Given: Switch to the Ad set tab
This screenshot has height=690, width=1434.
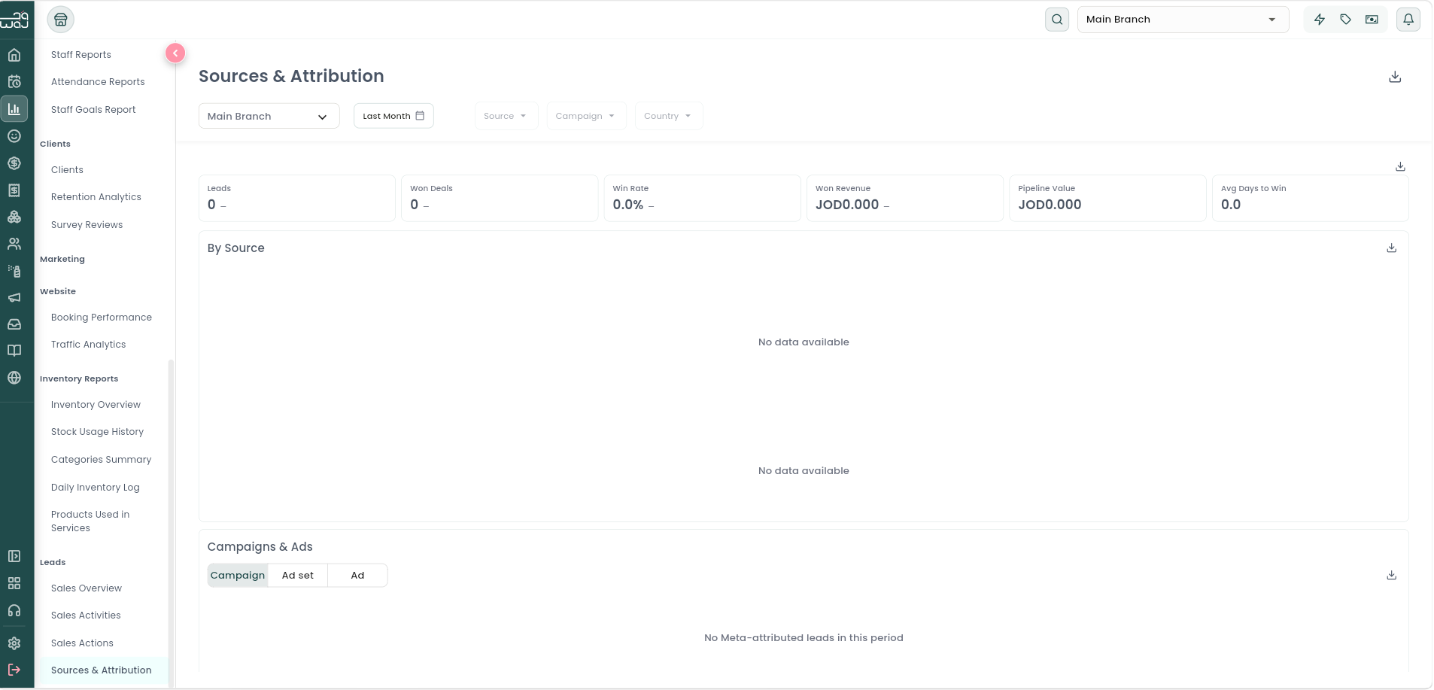Looking at the screenshot, I should tap(298, 576).
